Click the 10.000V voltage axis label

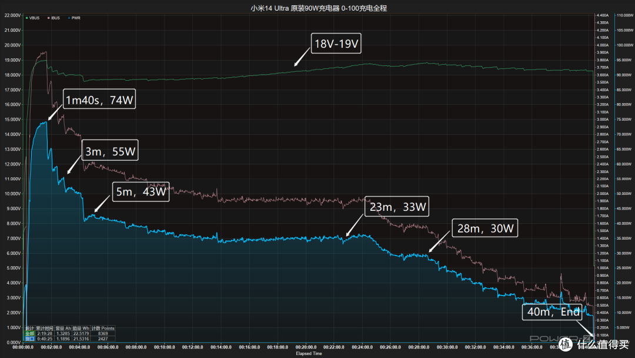click(x=12, y=194)
